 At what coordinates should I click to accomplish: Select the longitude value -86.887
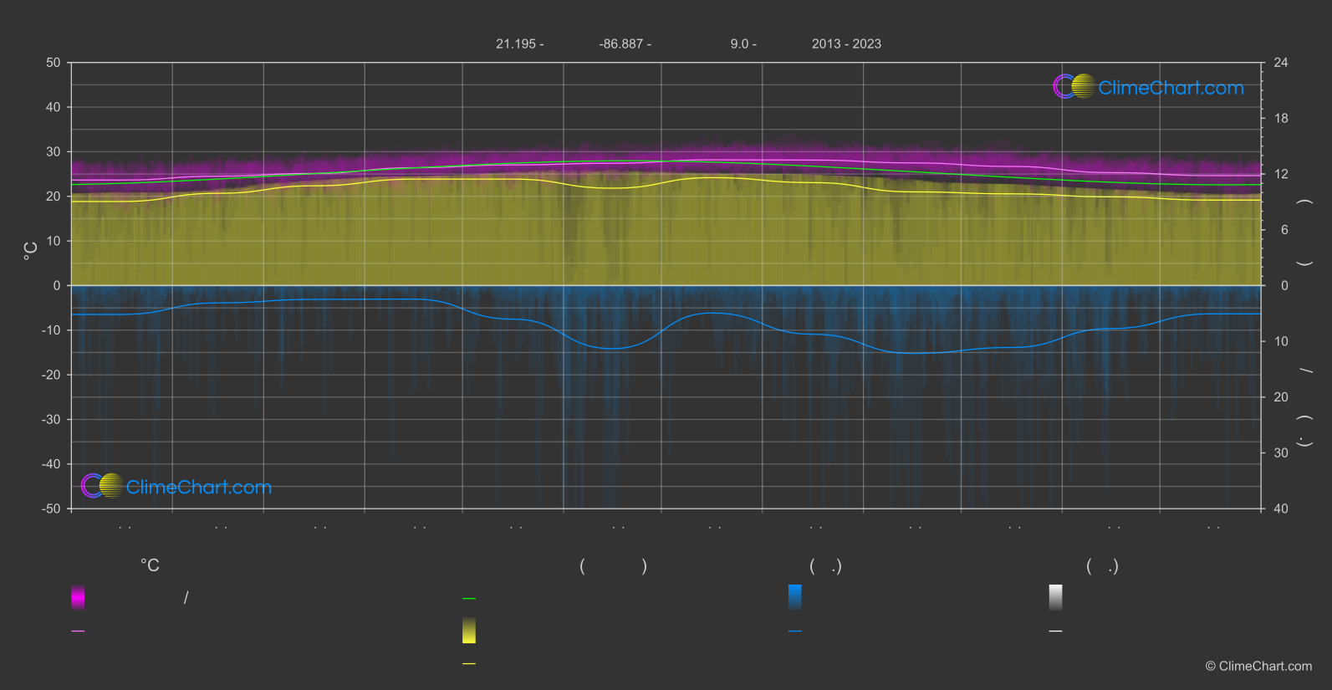pyautogui.click(x=621, y=43)
